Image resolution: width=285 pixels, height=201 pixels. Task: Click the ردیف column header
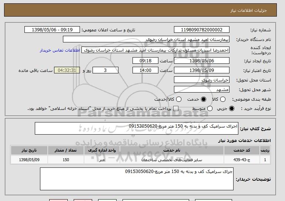click(265, 150)
